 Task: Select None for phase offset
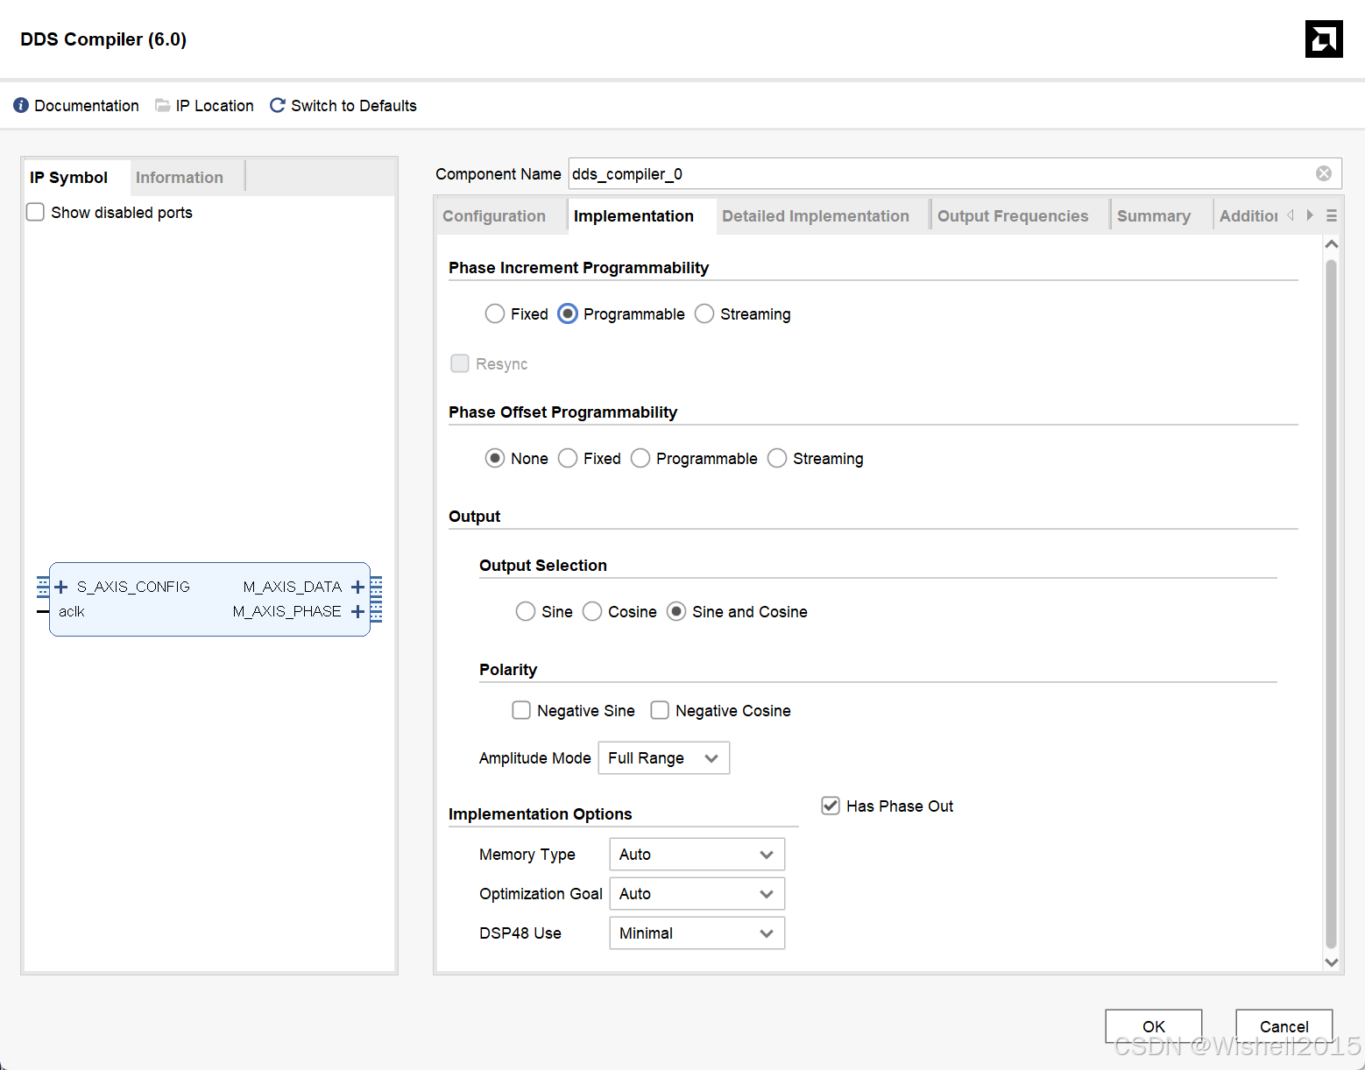pos(495,458)
